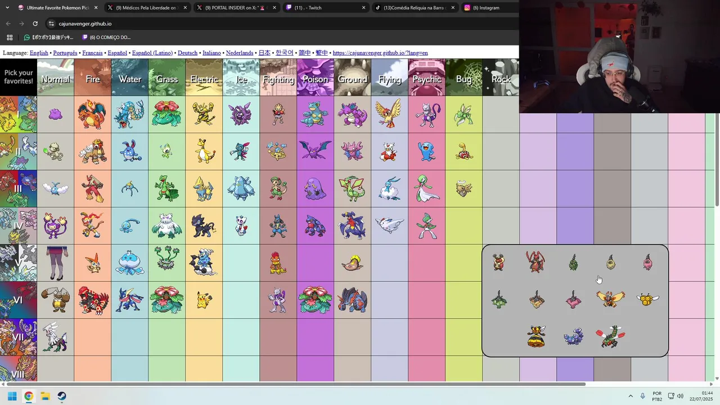Screen dimensions: 720x405
Task: Reload the current page
Action: tap(35, 24)
